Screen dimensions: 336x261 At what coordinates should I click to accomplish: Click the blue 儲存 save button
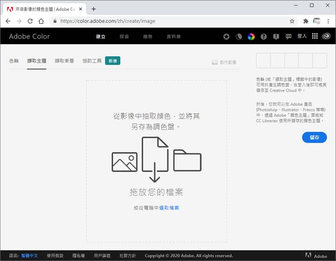pos(314,137)
